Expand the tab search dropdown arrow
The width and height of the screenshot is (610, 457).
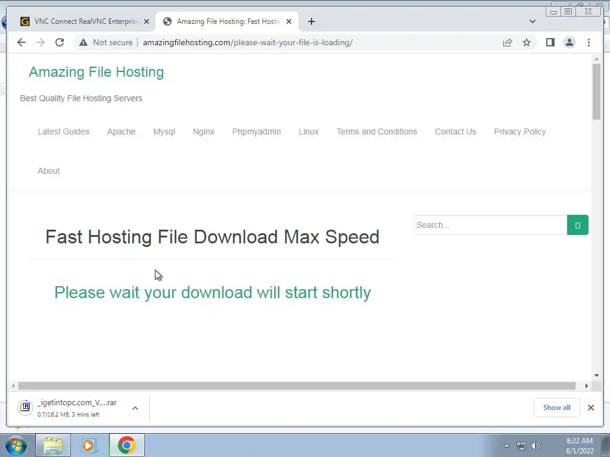(533, 21)
